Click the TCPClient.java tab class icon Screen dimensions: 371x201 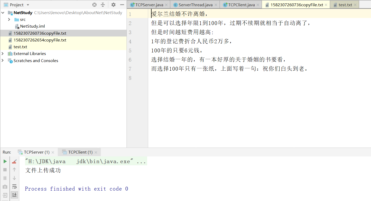225,5
